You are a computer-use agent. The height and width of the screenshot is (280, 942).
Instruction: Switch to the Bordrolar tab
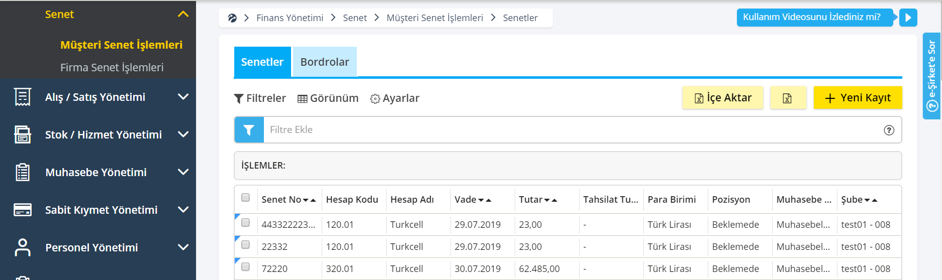[x=325, y=62]
